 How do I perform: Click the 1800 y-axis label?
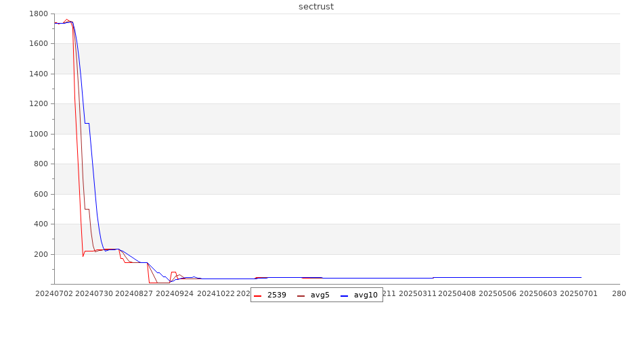click(38, 14)
